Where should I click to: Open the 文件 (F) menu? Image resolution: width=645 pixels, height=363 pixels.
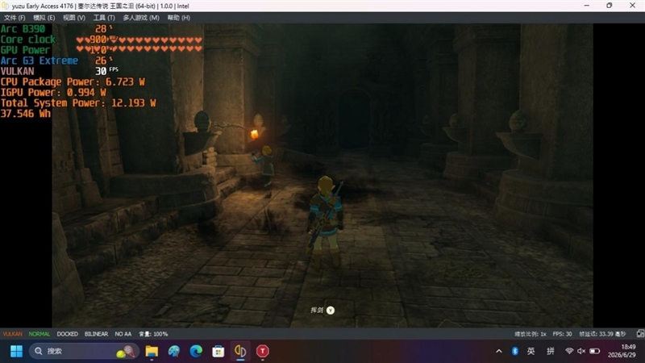pos(15,18)
